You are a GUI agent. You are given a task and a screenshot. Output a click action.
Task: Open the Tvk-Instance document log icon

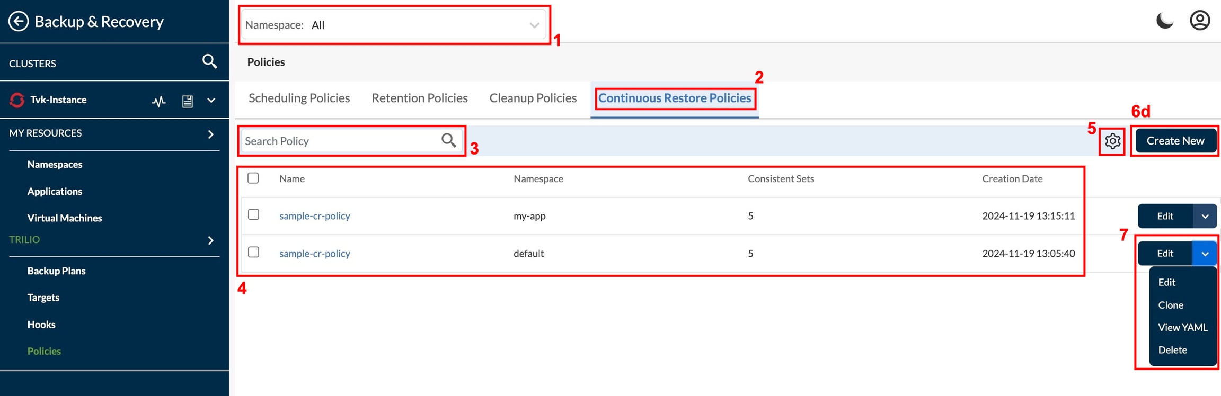tap(187, 101)
